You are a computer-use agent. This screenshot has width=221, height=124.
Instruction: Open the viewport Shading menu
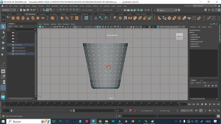coord(46,24)
